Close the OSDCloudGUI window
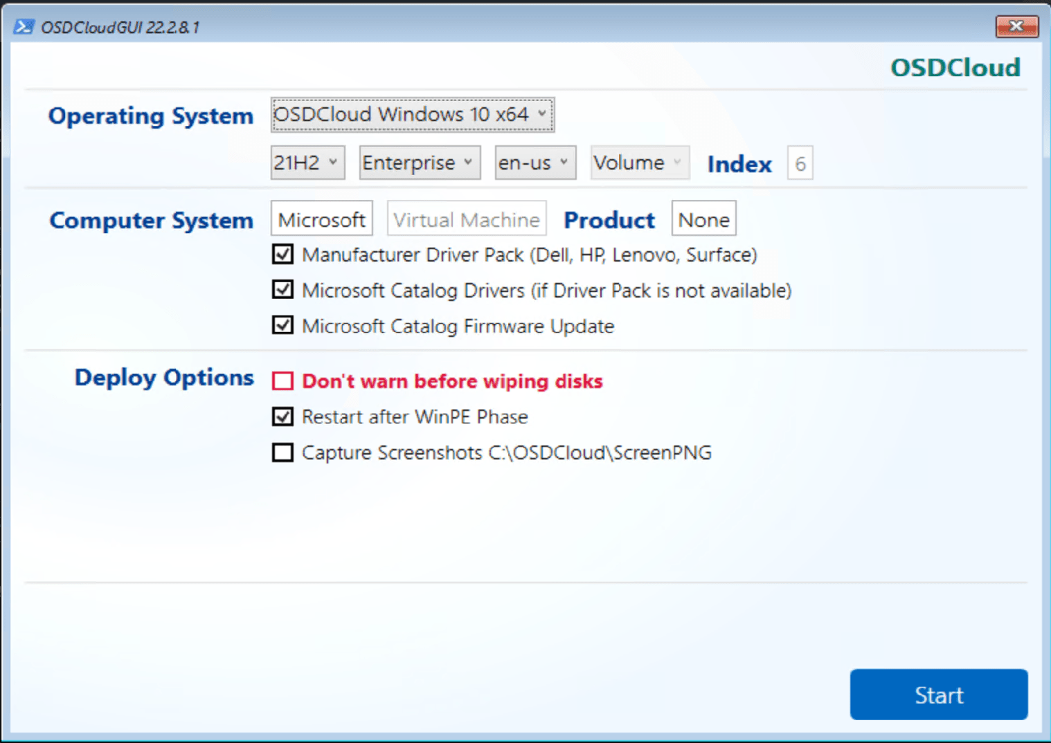Image resolution: width=1051 pixels, height=743 pixels. 1016,26
